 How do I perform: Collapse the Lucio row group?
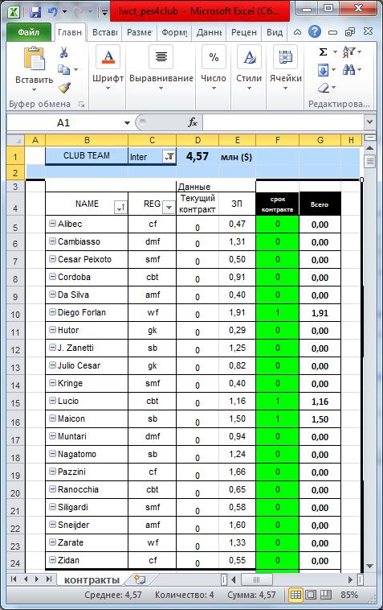(52, 400)
